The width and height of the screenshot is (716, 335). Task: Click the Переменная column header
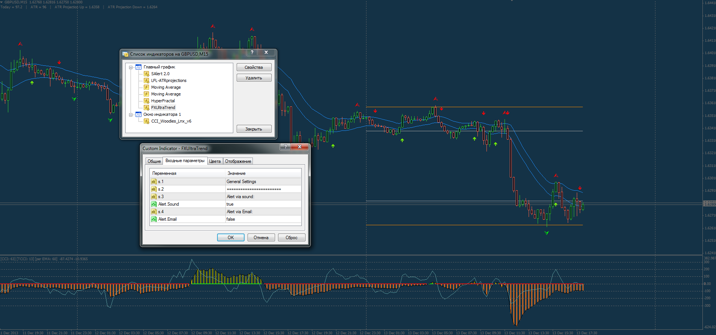point(187,173)
